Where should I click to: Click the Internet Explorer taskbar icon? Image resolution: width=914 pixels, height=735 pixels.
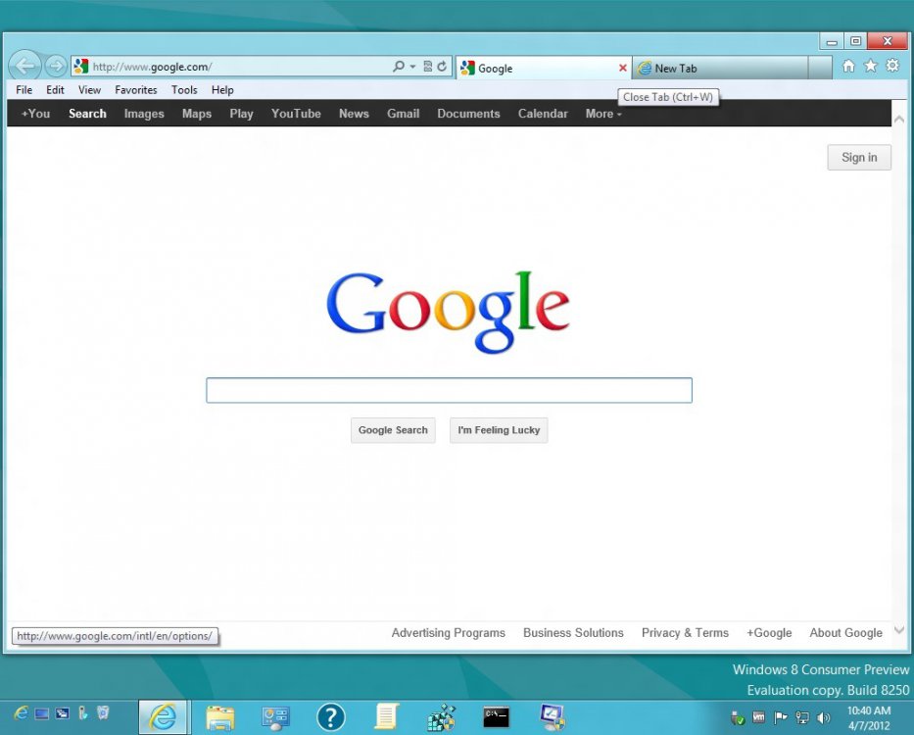tap(163, 715)
